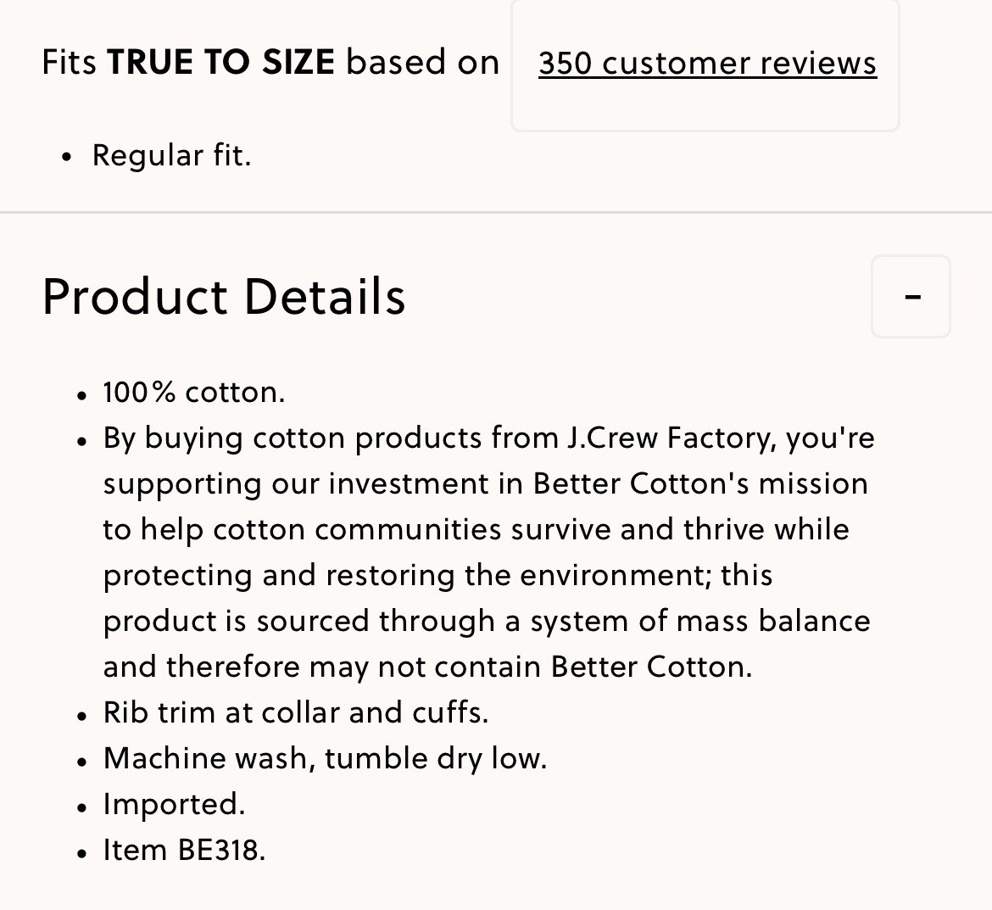Click the Fits word before TRUE TO SIZE
This screenshot has height=910, width=992.
(69, 62)
